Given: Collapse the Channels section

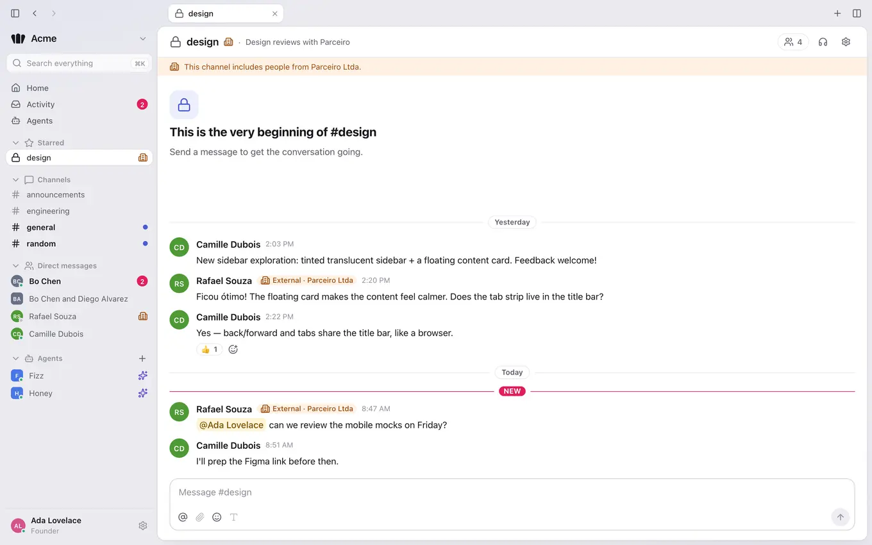Looking at the screenshot, I should [x=16, y=180].
